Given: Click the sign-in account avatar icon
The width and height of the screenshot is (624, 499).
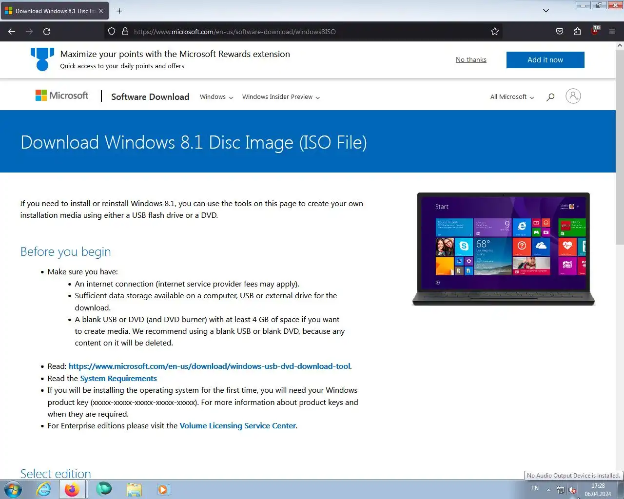Looking at the screenshot, I should [573, 96].
